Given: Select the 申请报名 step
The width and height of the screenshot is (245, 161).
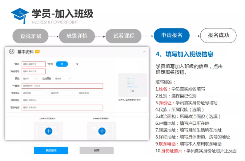Looking at the screenshot, I should click(x=172, y=35).
